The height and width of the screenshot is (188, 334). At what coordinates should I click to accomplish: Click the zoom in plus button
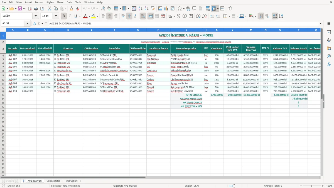tap(323, 186)
